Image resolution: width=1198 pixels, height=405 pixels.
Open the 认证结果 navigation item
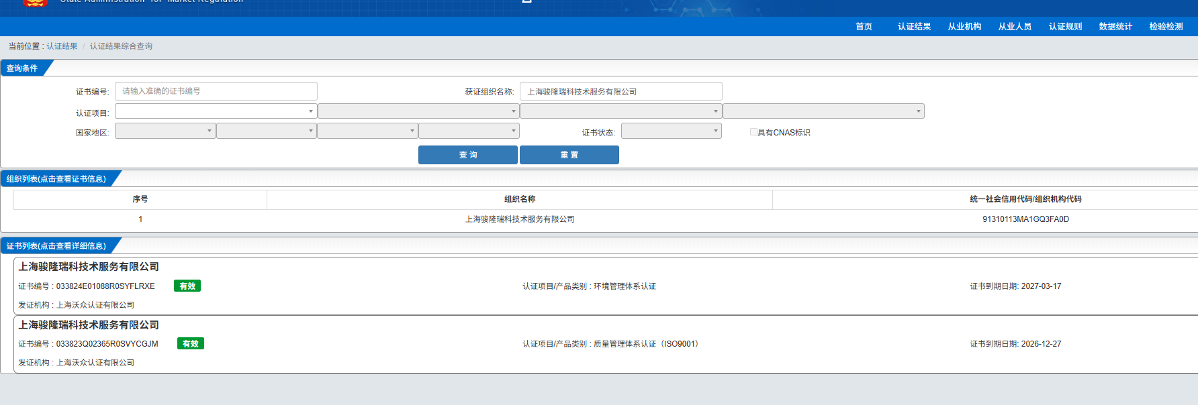coord(914,27)
